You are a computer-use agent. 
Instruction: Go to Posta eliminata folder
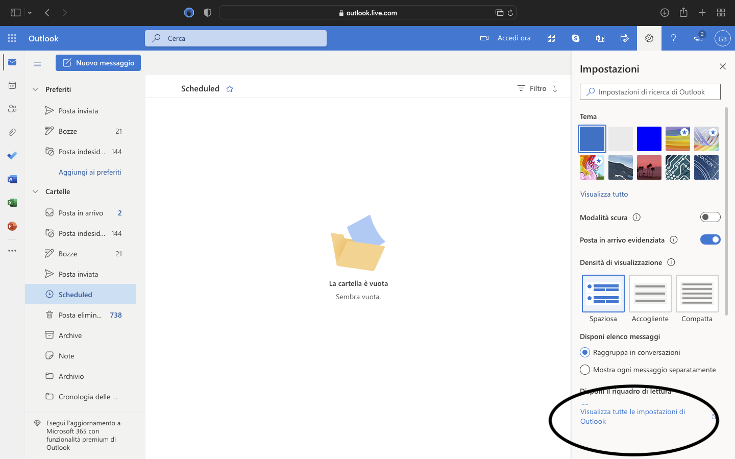coord(80,315)
